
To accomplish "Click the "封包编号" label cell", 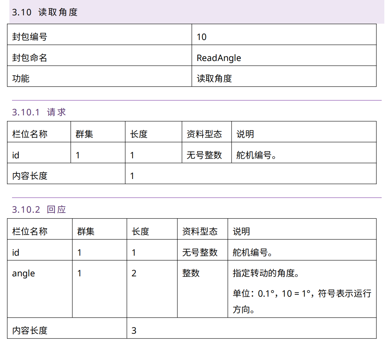I will click(30, 37).
